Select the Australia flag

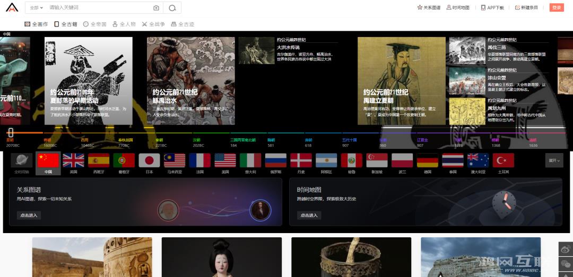coord(479,160)
